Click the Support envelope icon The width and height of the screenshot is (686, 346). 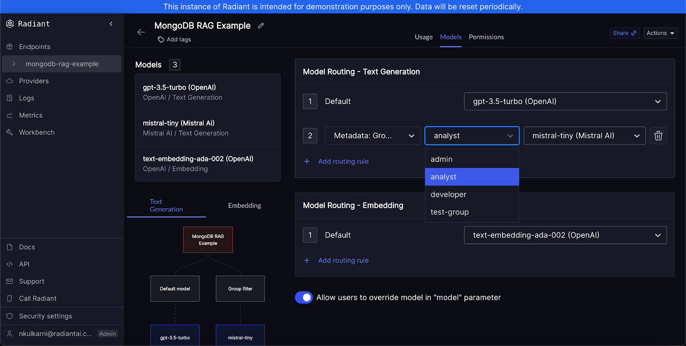10,281
